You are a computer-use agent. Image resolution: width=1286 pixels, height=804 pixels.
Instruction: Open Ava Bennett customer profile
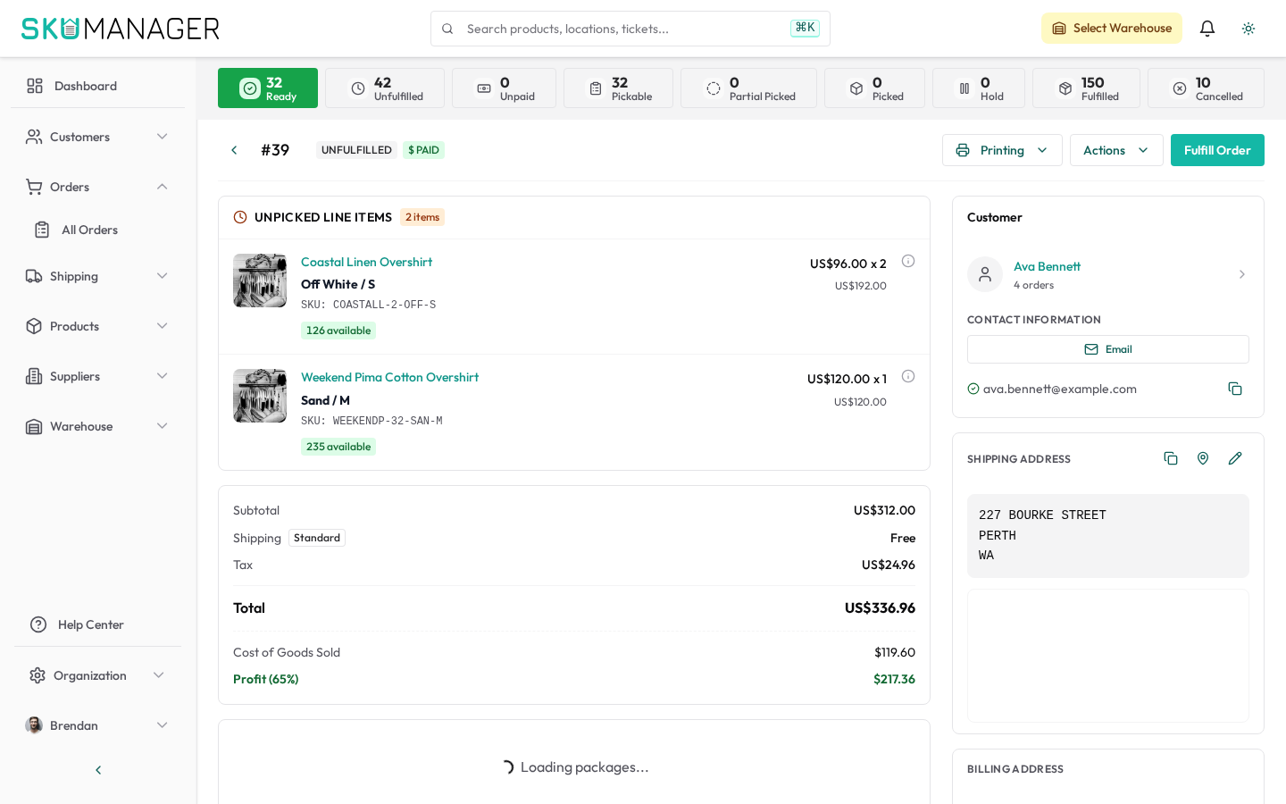point(1047,266)
